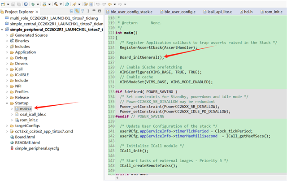Open the Debug dropdown arrow

click(x=38, y=4)
